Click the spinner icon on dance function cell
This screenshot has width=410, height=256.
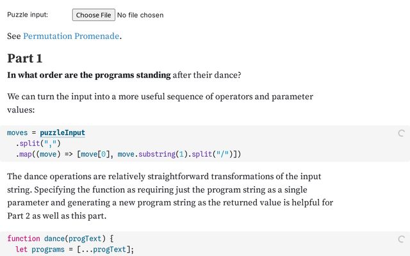pyautogui.click(x=401, y=239)
